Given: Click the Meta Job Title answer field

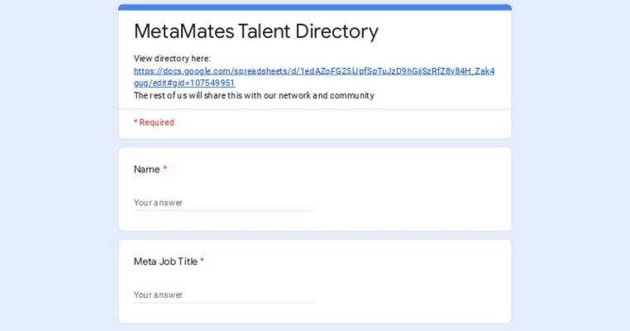Looking at the screenshot, I should click(224, 295).
